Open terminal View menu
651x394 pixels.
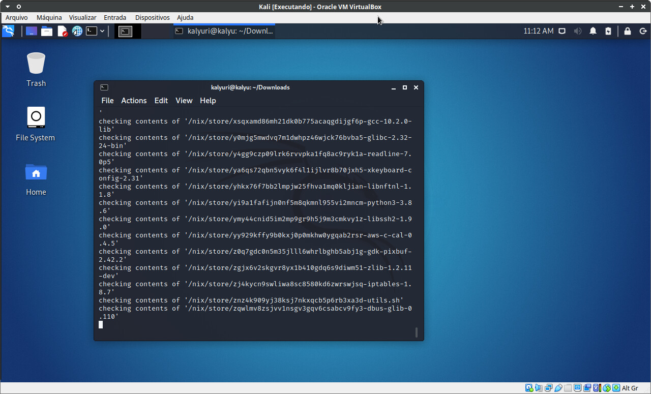tap(184, 101)
